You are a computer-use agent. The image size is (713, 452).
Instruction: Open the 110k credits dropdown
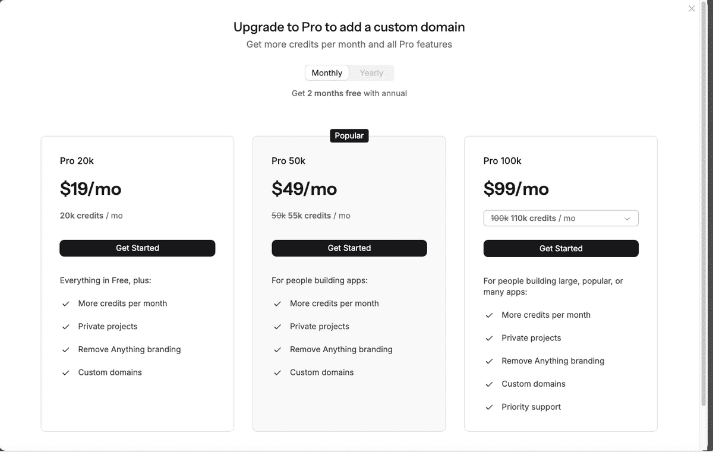pyautogui.click(x=560, y=219)
